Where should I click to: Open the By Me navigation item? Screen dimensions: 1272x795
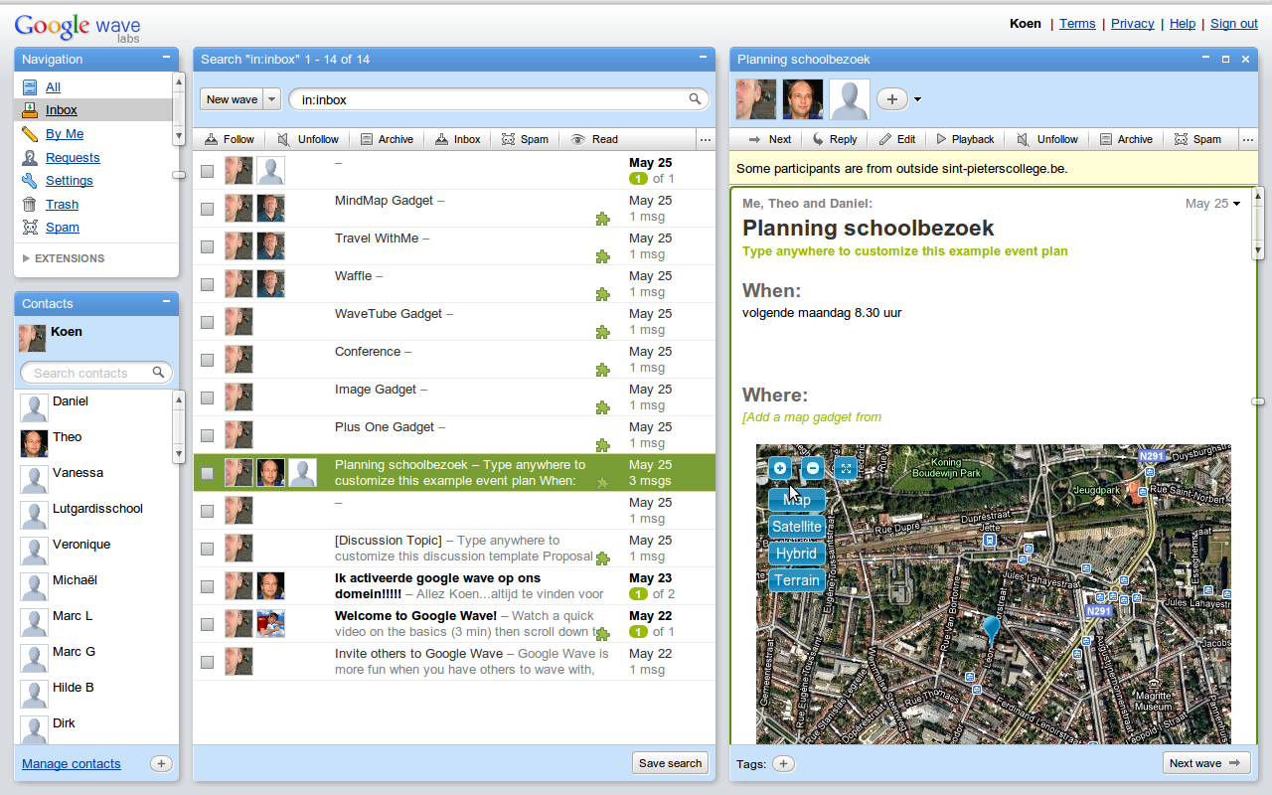[64, 134]
